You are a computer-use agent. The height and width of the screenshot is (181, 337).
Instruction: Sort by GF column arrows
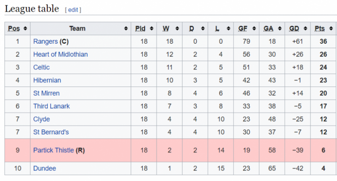coord(254,29)
